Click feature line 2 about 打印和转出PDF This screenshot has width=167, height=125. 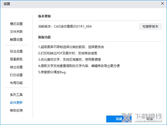coord(68,53)
